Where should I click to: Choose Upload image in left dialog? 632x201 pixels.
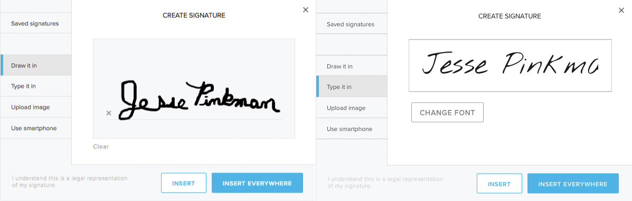tap(36, 107)
